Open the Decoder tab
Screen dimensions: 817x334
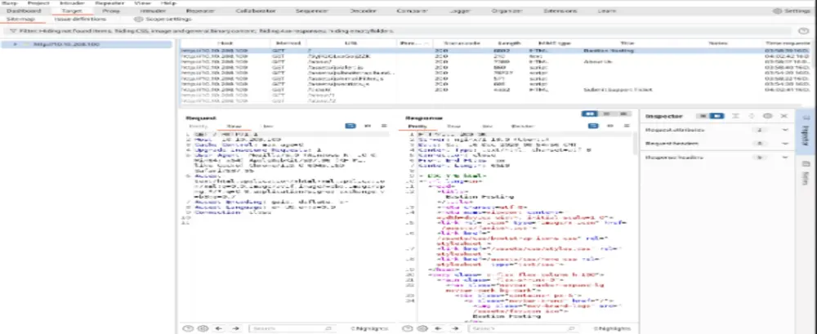[x=364, y=11]
